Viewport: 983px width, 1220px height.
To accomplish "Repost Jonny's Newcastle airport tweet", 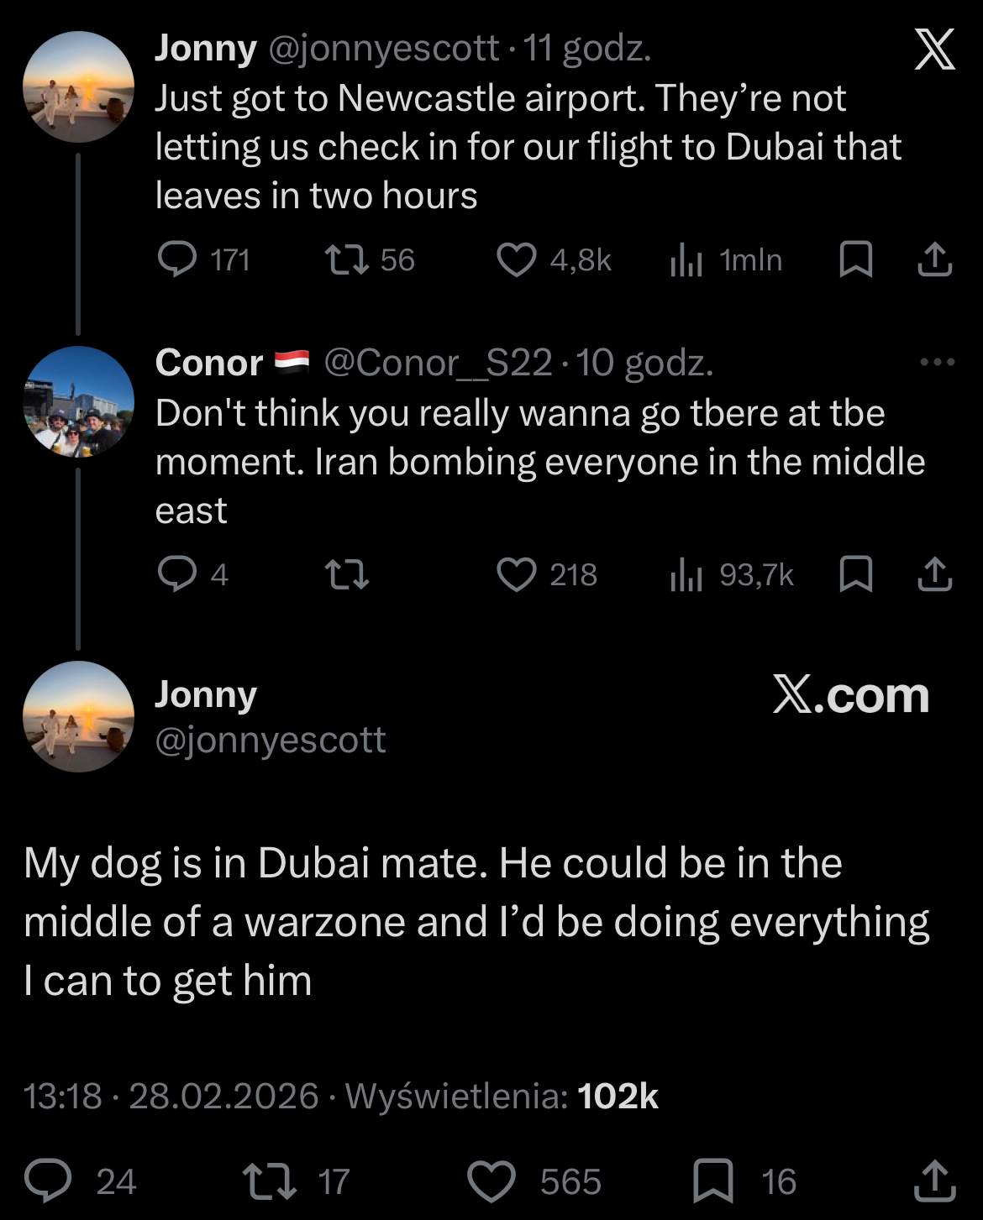I will (347, 259).
